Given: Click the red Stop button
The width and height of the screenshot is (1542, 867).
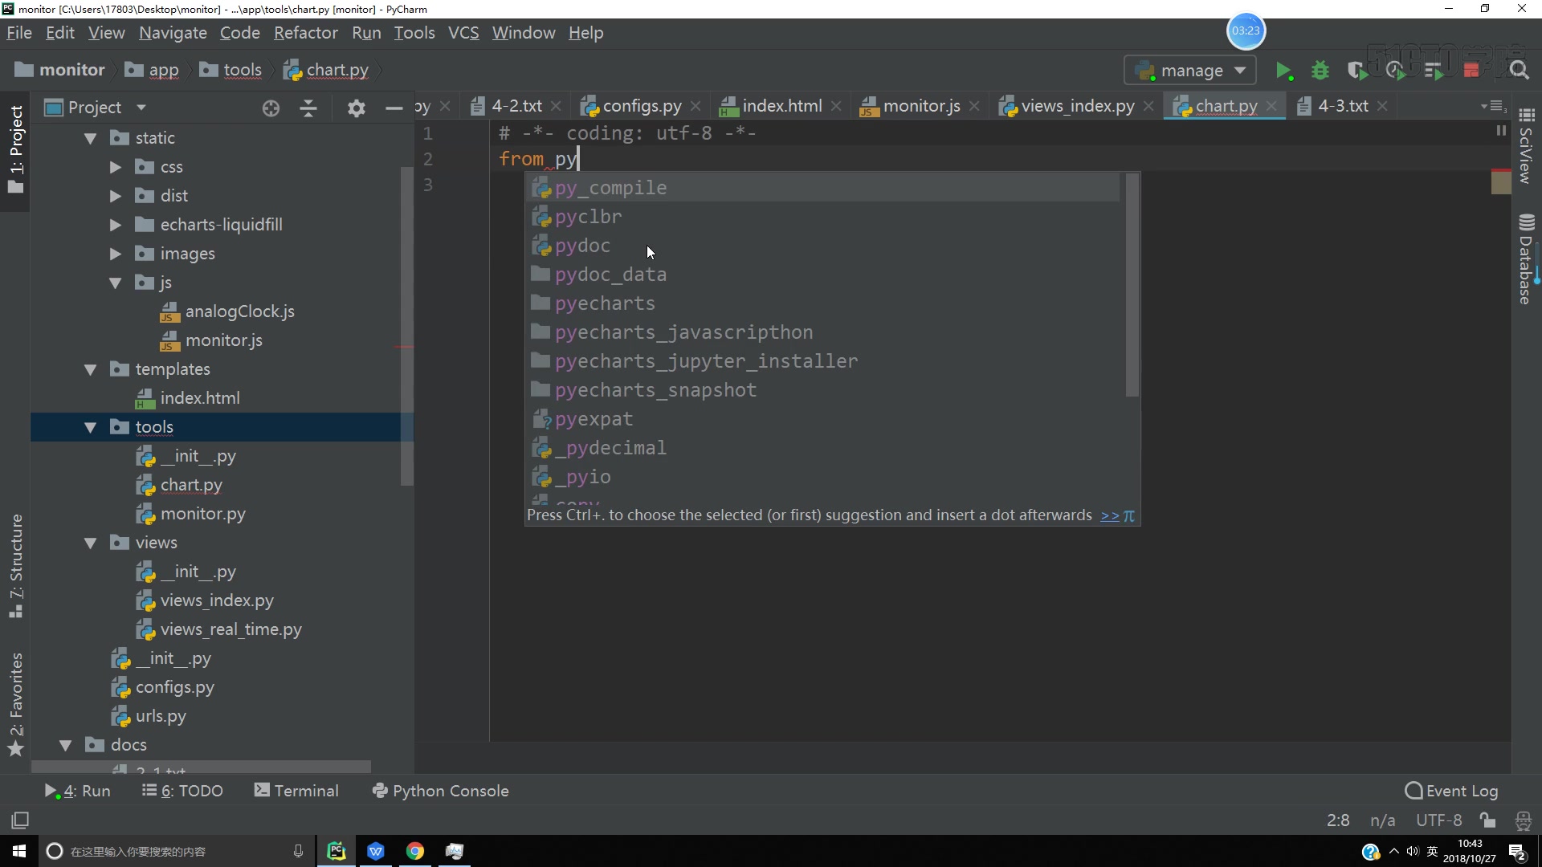Looking at the screenshot, I should [1471, 71].
